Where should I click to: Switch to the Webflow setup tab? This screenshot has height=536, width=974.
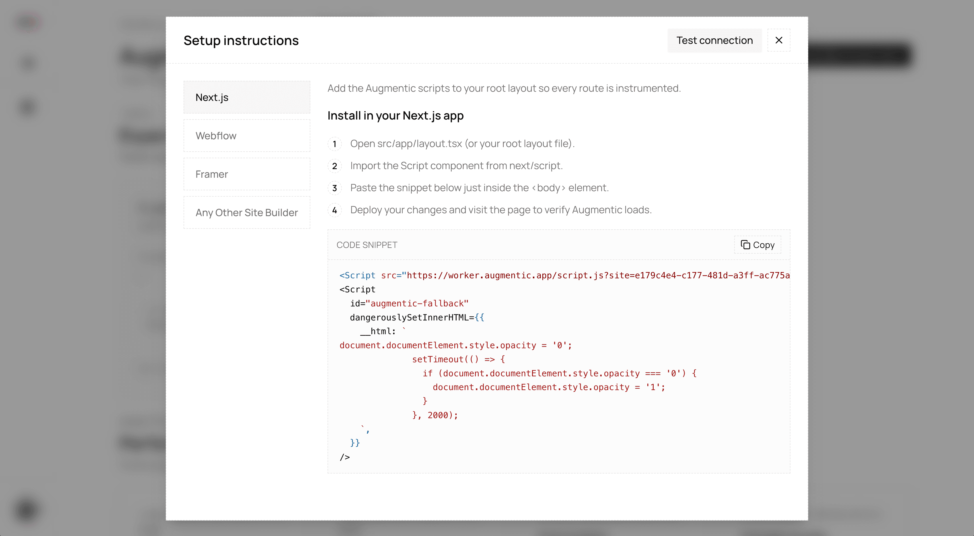click(x=247, y=136)
